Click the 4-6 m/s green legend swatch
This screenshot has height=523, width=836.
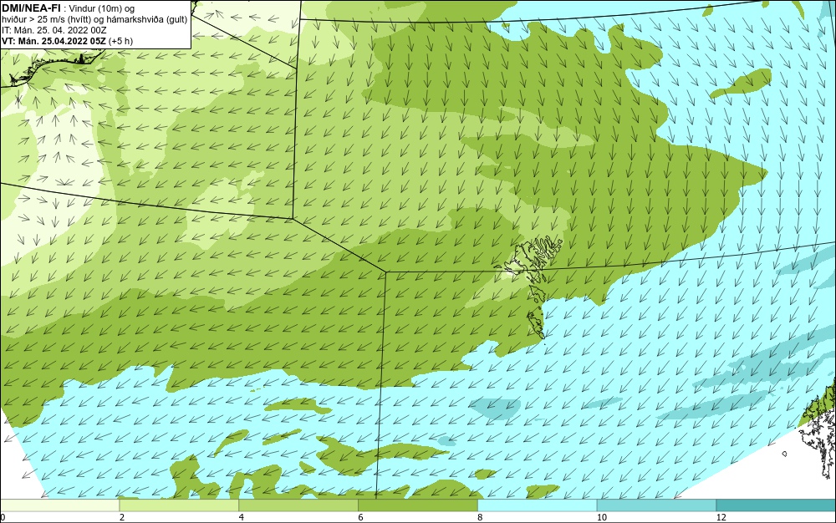point(298,505)
